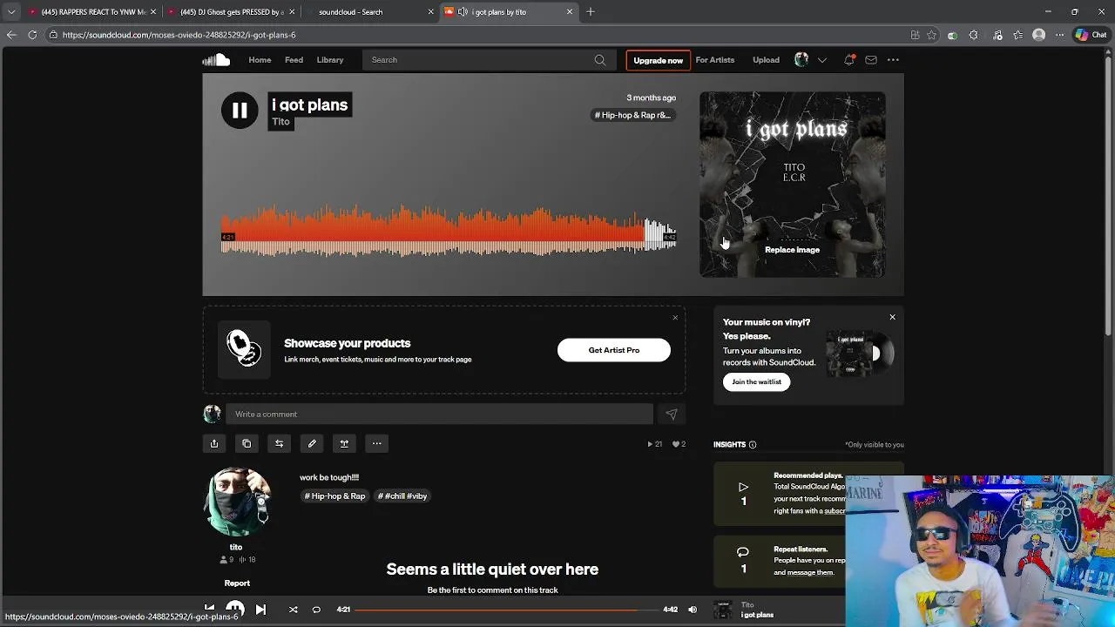Click the 'Tito' artist link under title
The height and width of the screenshot is (627, 1115).
pyautogui.click(x=280, y=122)
